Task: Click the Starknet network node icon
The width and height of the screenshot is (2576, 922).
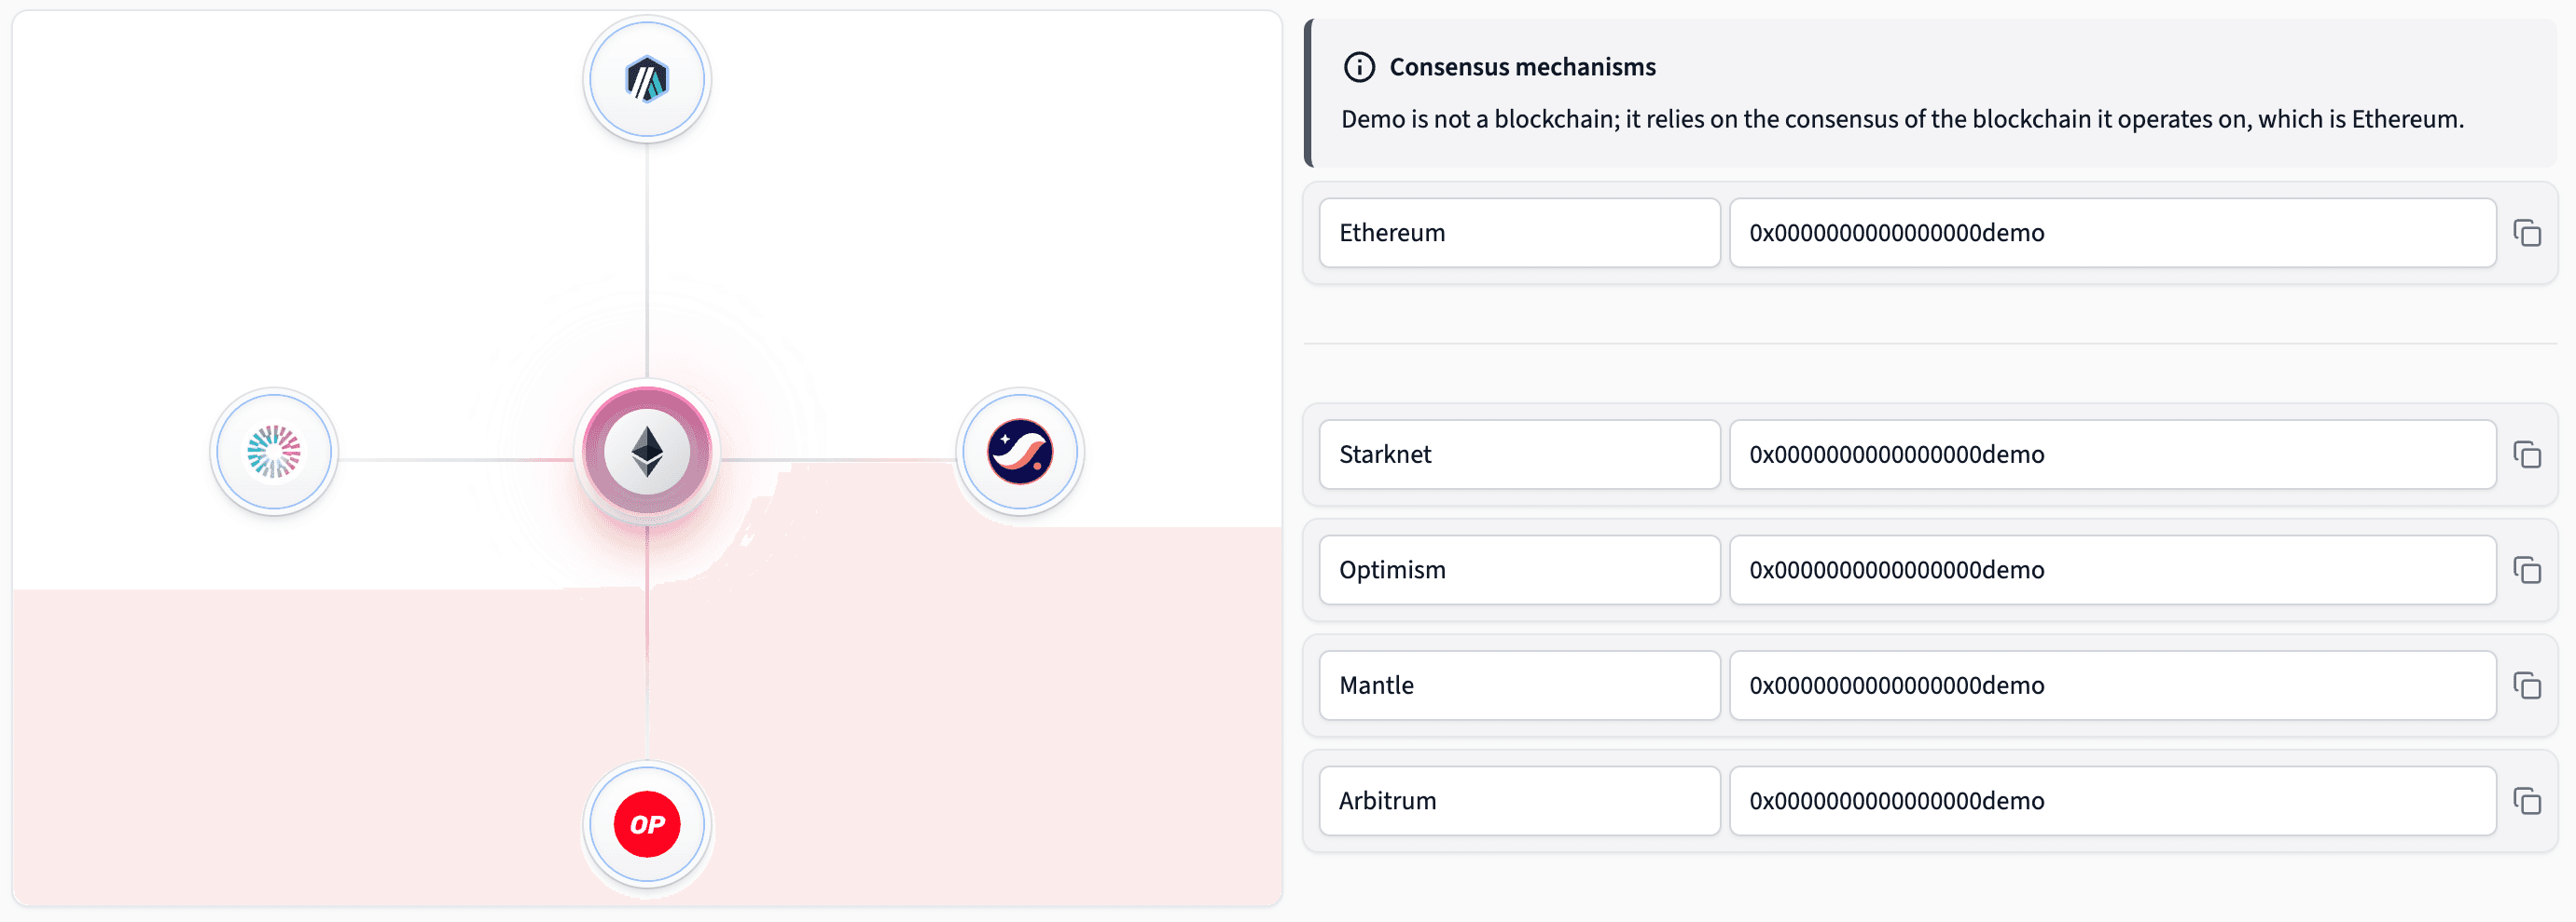Action: (1020, 453)
